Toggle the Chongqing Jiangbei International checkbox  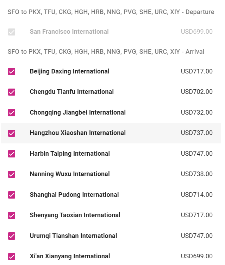12,113
